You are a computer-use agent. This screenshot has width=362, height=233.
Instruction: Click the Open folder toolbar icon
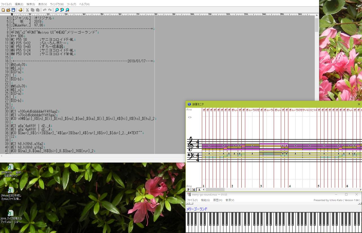coord(8,10)
